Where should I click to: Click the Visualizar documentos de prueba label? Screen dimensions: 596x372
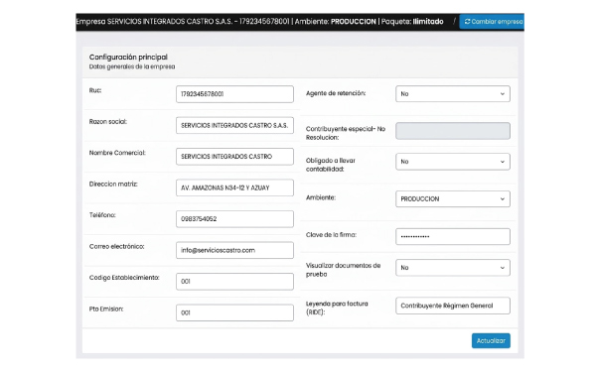(x=343, y=270)
